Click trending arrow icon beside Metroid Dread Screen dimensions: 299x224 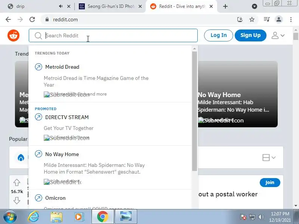[38, 67]
